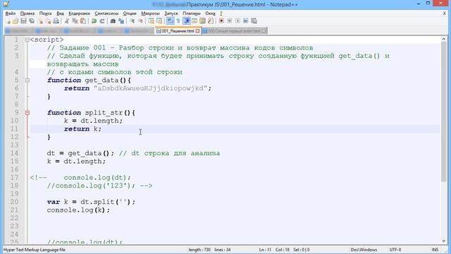
Task: Open the Вид menu
Action: [60, 13]
